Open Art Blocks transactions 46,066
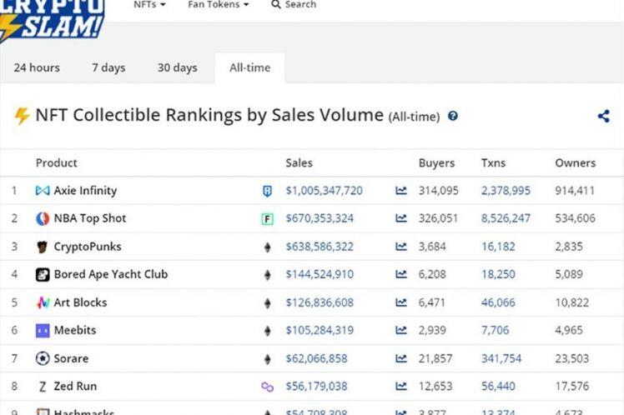The height and width of the screenshot is (415, 624). [x=498, y=302]
